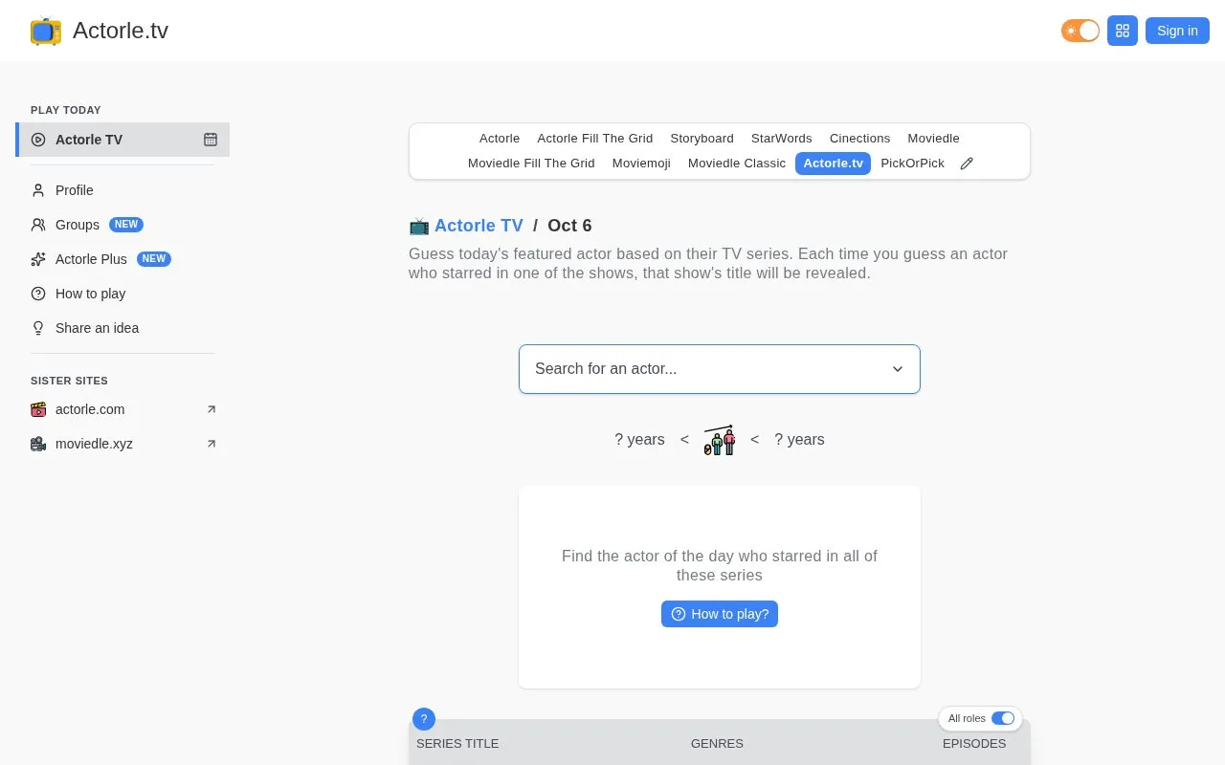Visit the moviedle.xyz sister site
This screenshot has width=1225, height=765.
122,444
